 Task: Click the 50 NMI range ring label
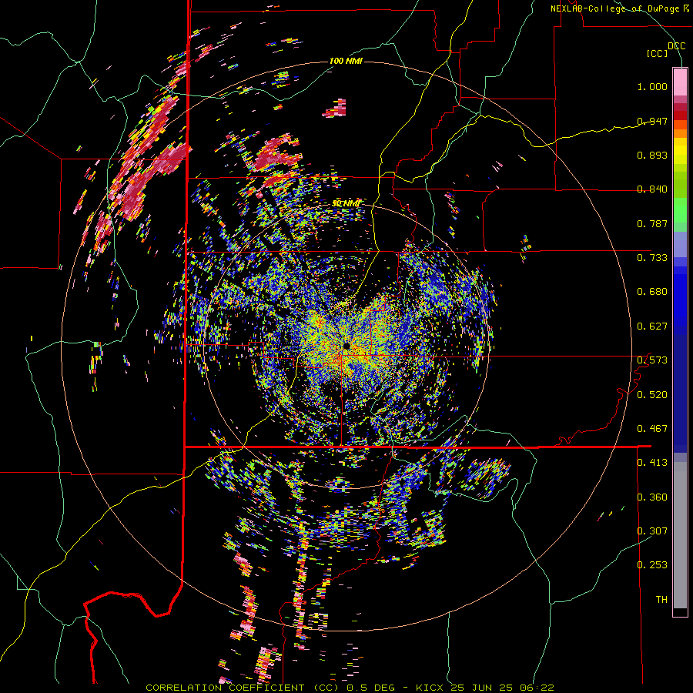(346, 203)
